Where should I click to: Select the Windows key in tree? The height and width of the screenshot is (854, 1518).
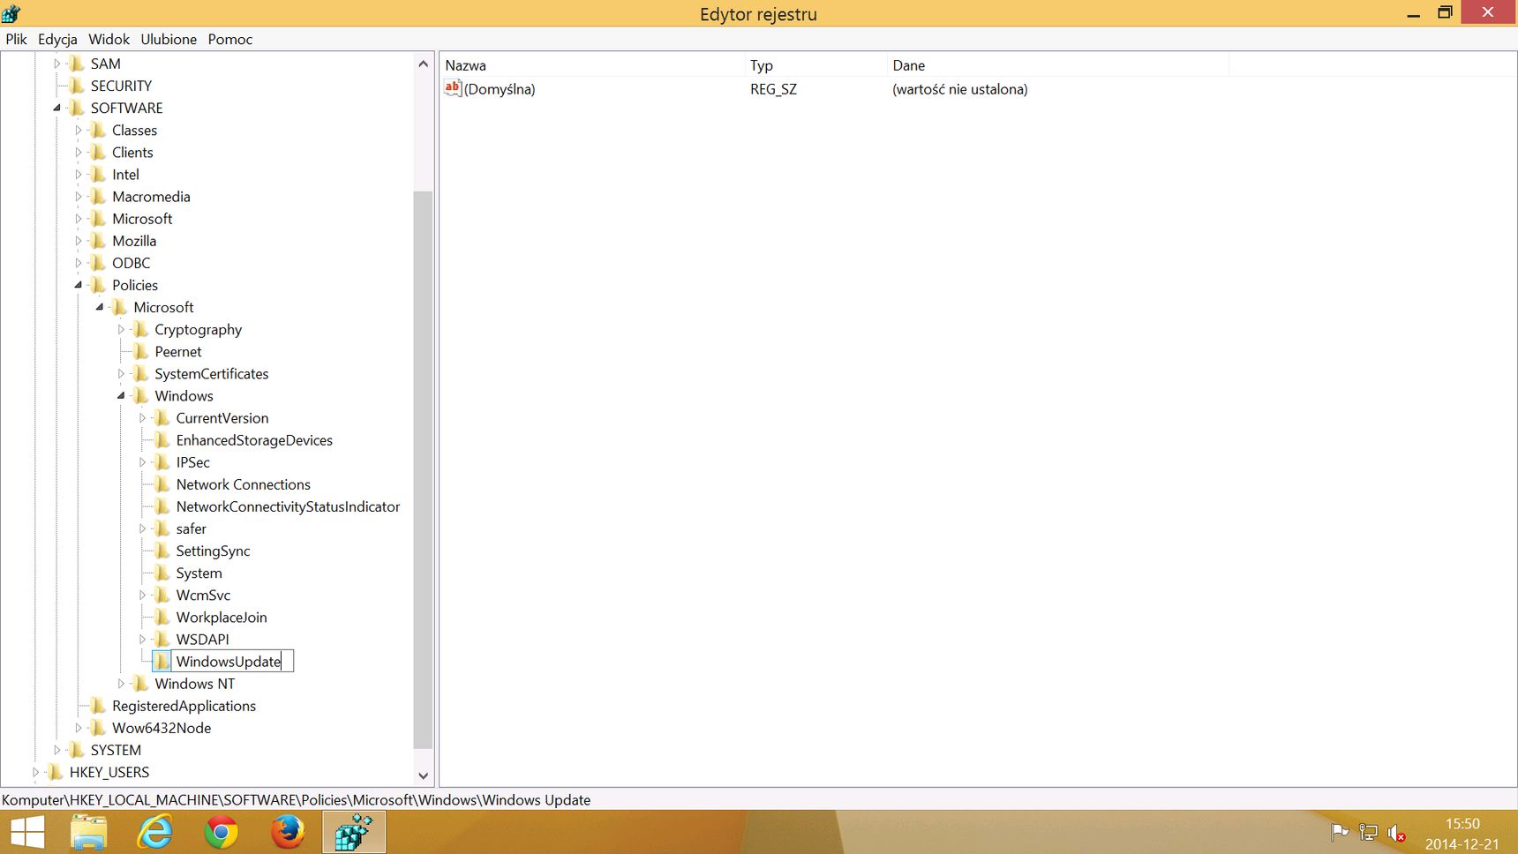tap(184, 395)
